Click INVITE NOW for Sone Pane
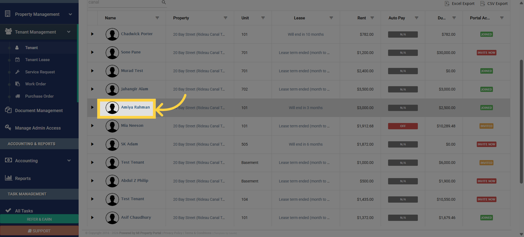The image size is (524, 237). click(x=486, y=53)
